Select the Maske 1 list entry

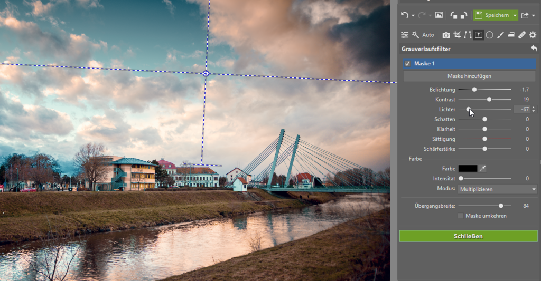tap(470, 64)
